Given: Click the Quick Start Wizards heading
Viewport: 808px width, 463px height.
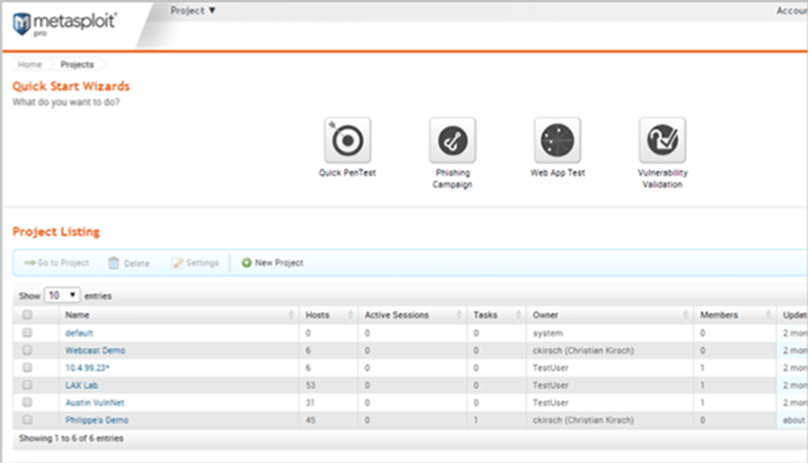Looking at the screenshot, I should (71, 86).
